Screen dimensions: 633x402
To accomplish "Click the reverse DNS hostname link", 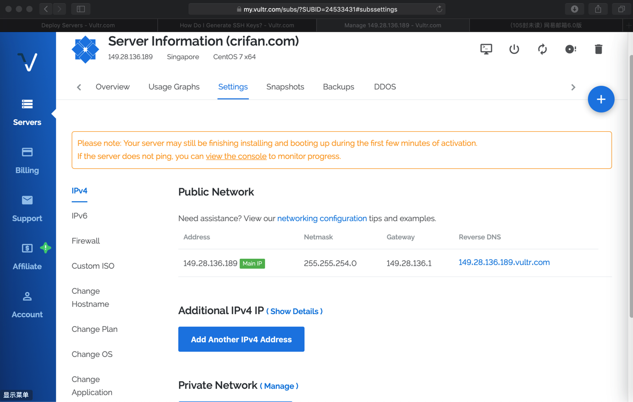I will pos(504,262).
